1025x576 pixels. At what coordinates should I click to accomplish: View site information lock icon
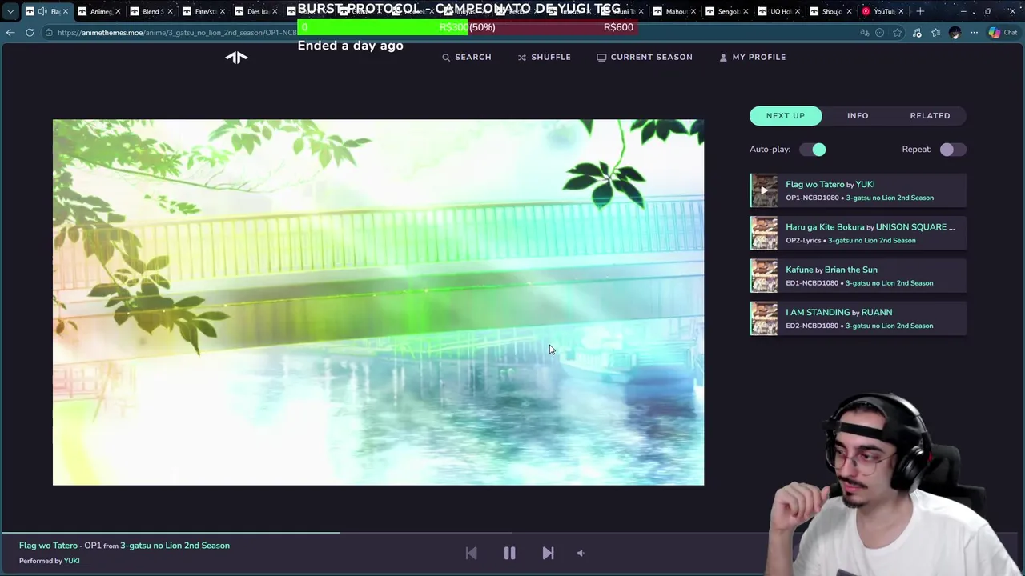50,33
